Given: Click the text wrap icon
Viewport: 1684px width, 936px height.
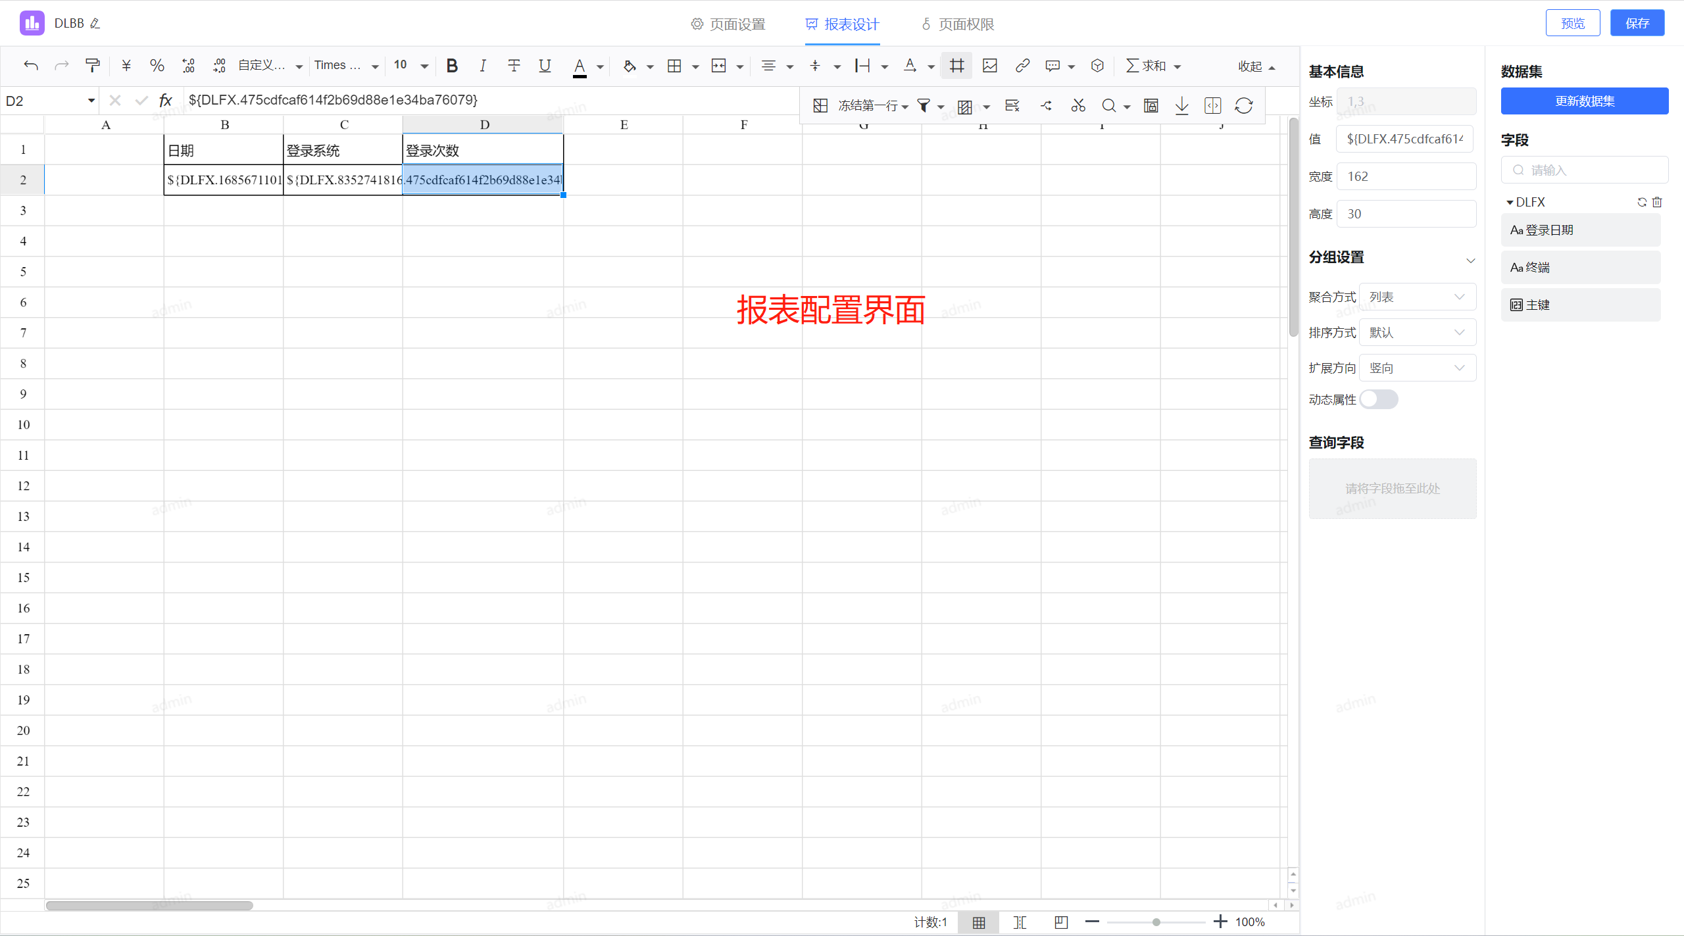Looking at the screenshot, I should coord(862,66).
